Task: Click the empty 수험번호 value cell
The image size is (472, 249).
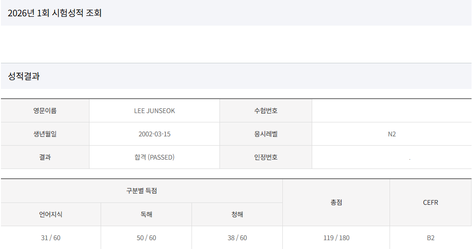Action: (x=392, y=111)
